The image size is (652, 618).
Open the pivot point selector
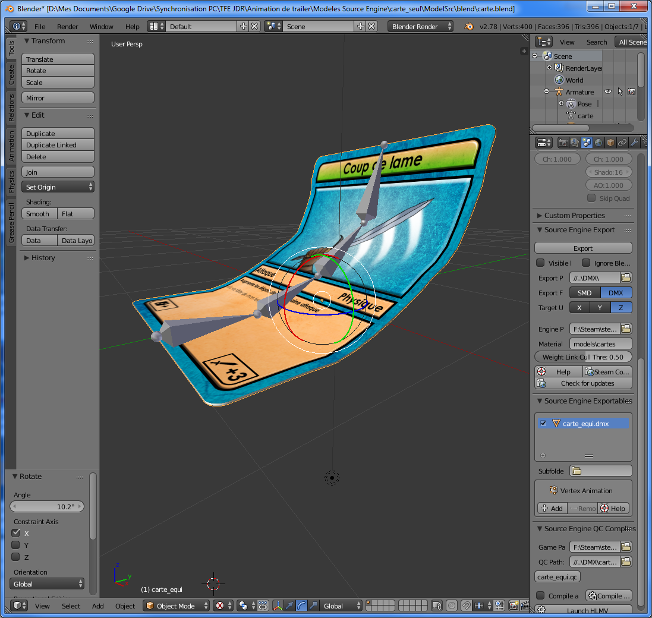tap(247, 606)
